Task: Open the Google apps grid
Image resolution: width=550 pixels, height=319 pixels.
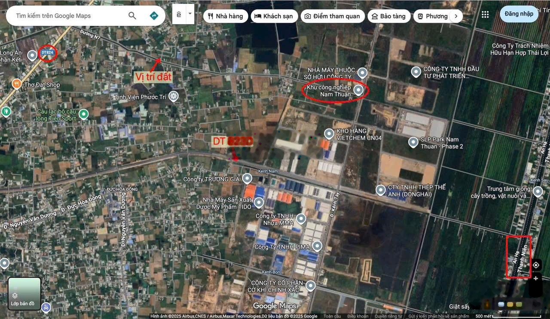Action: [485, 14]
